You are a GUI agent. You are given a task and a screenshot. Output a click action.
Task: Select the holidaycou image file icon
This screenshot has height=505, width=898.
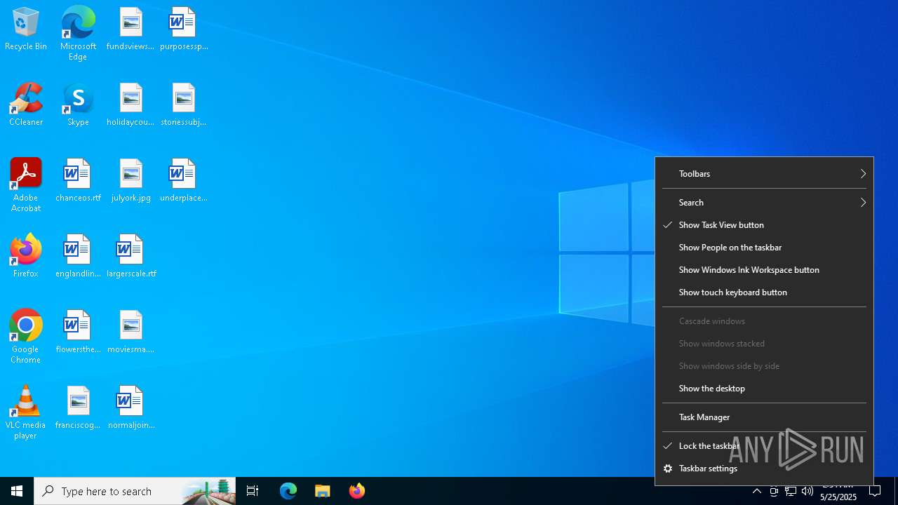(130, 105)
